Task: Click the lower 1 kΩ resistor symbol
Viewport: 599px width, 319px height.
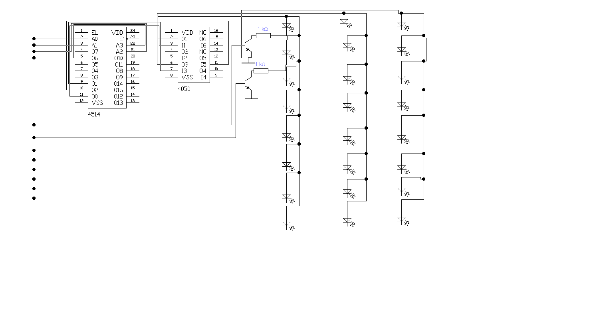Action: pos(261,71)
